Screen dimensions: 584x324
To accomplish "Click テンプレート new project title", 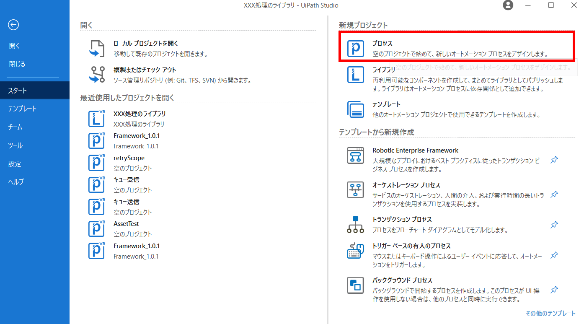I will click(x=386, y=104).
